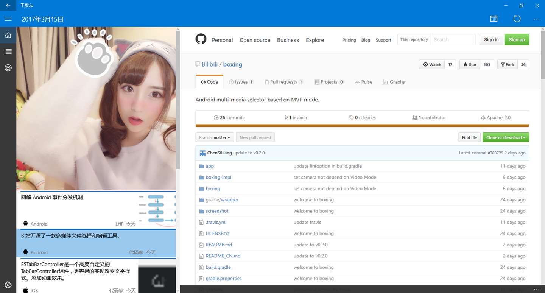This screenshot has height=293, width=545.
Task: Click the back arrow in title bar
Action: click(8, 5)
